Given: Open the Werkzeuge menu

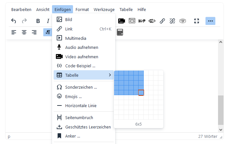Looking at the screenshot, I should 104,10.
